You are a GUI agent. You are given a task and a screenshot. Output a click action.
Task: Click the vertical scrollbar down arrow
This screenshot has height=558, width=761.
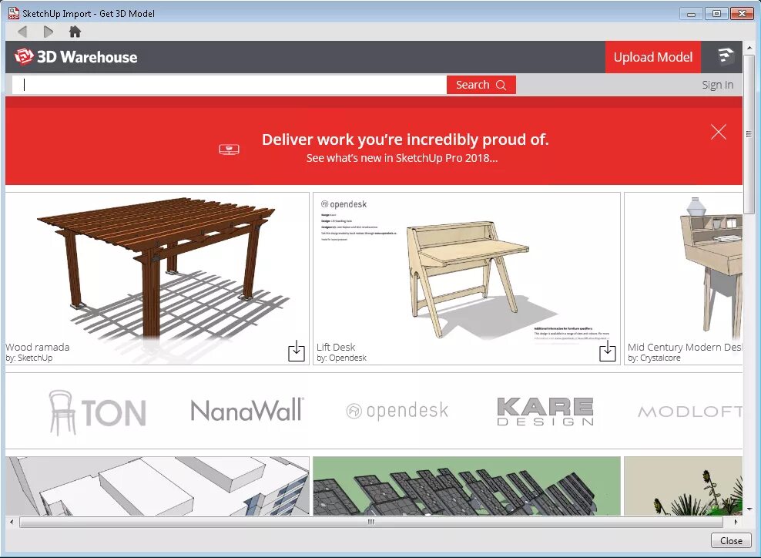(x=750, y=509)
